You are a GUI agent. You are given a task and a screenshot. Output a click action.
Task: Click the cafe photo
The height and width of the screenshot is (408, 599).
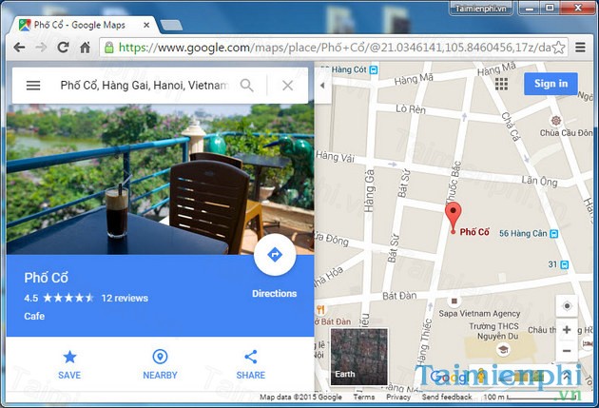tap(160, 179)
